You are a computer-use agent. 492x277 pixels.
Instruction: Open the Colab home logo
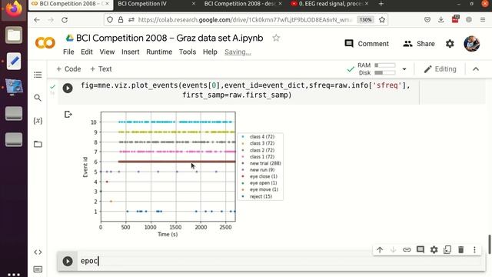click(x=45, y=43)
